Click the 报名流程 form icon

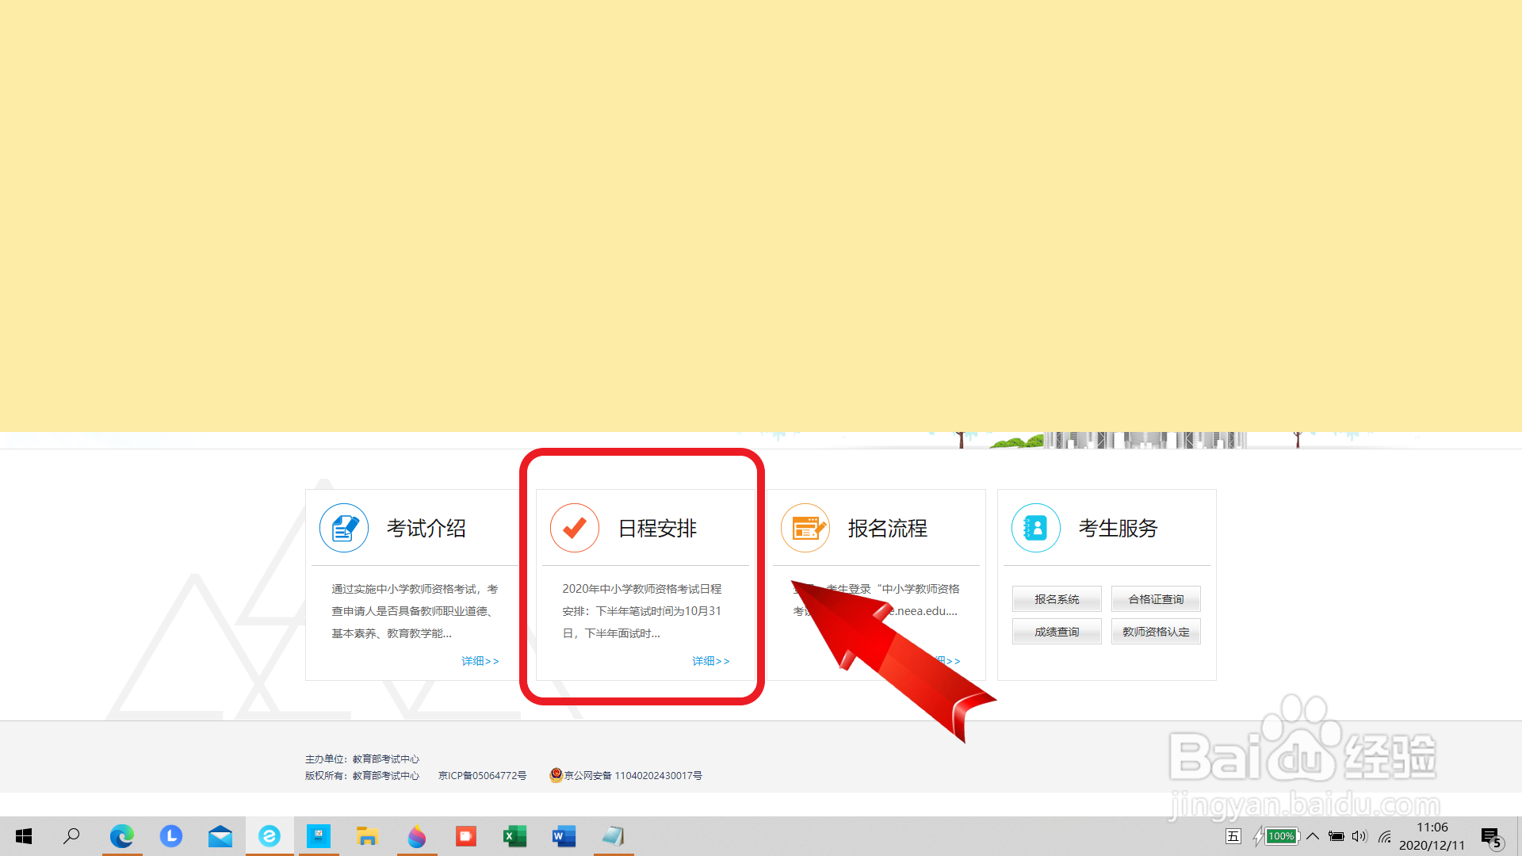pos(805,528)
